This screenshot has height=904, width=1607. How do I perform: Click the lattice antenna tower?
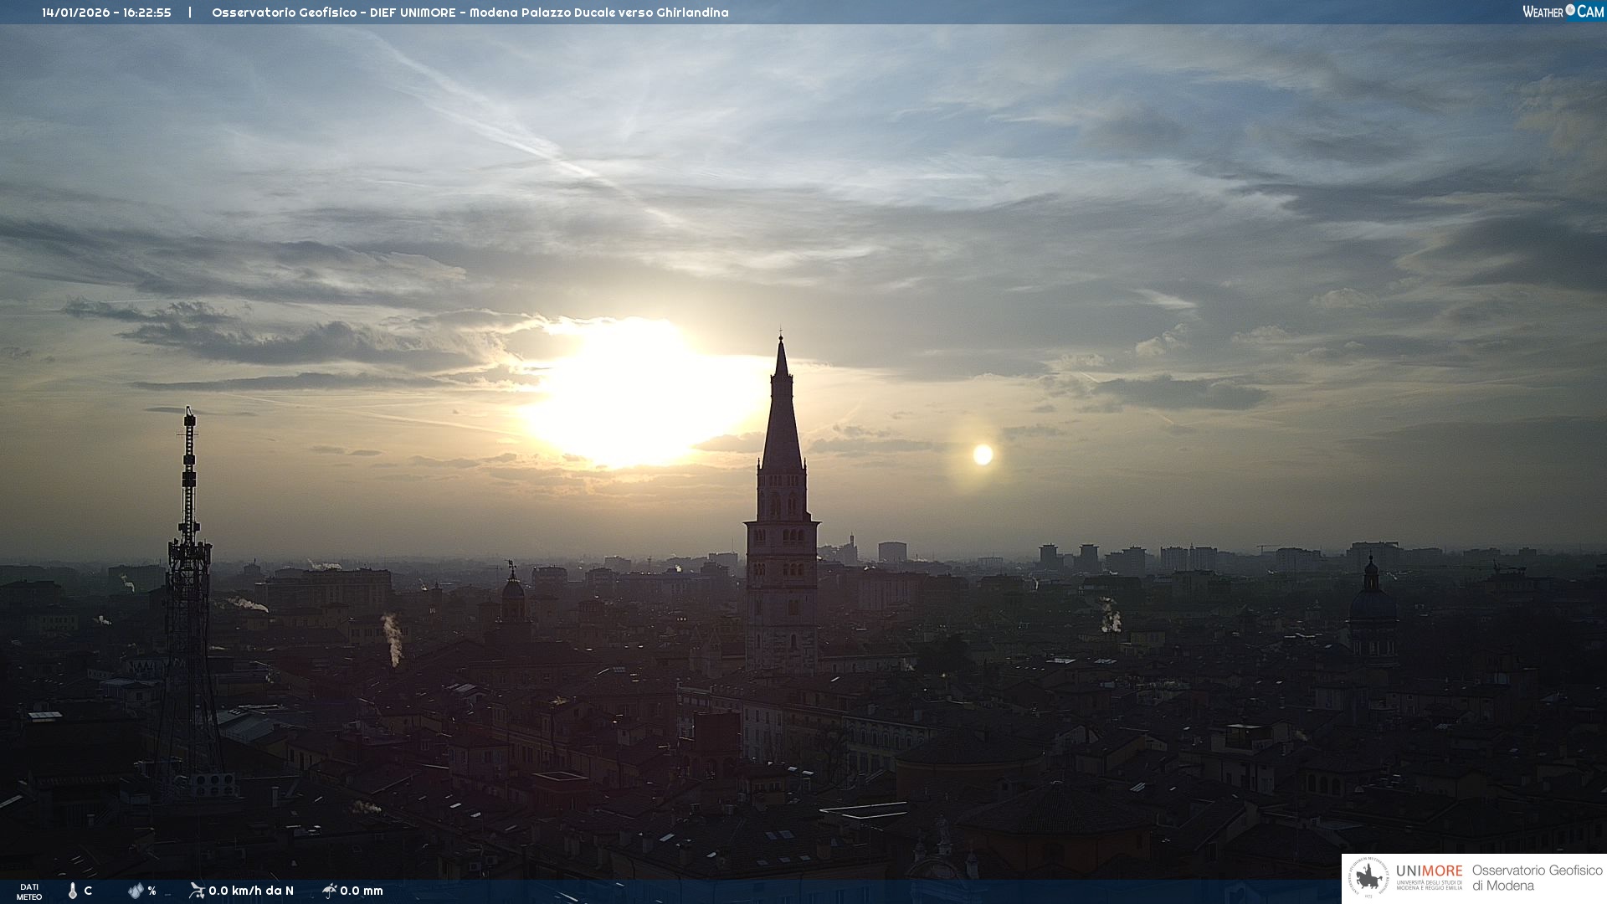pos(189,603)
